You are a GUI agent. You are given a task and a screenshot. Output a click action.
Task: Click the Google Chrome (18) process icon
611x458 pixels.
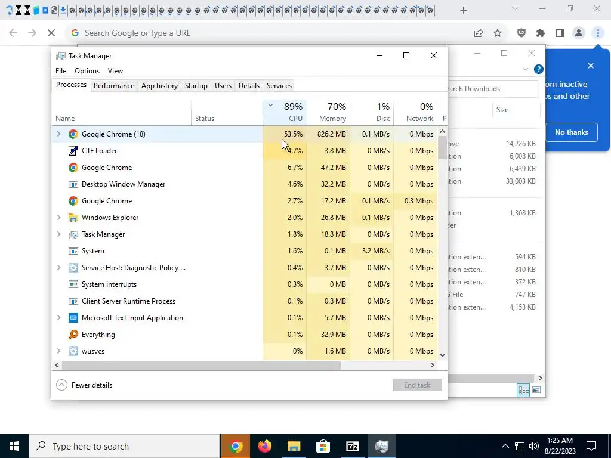tap(73, 134)
